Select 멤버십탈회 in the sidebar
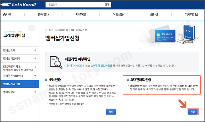The image size is (205, 122). pyautogui.click(x=9, y=92)
